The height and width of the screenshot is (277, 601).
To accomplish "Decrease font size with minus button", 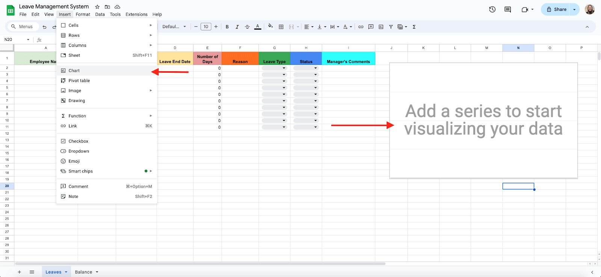I will point(196,27).
